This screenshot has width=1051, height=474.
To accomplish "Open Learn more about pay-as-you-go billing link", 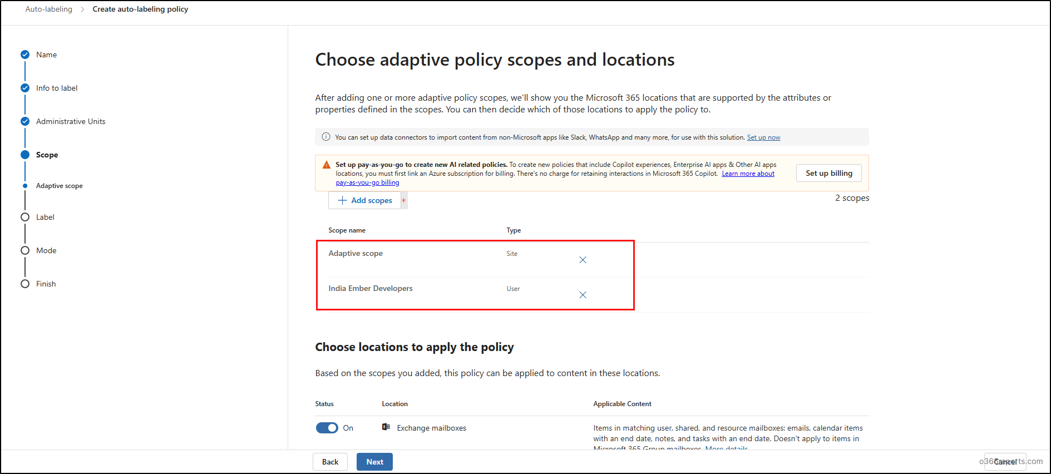I will pos(748,174).
